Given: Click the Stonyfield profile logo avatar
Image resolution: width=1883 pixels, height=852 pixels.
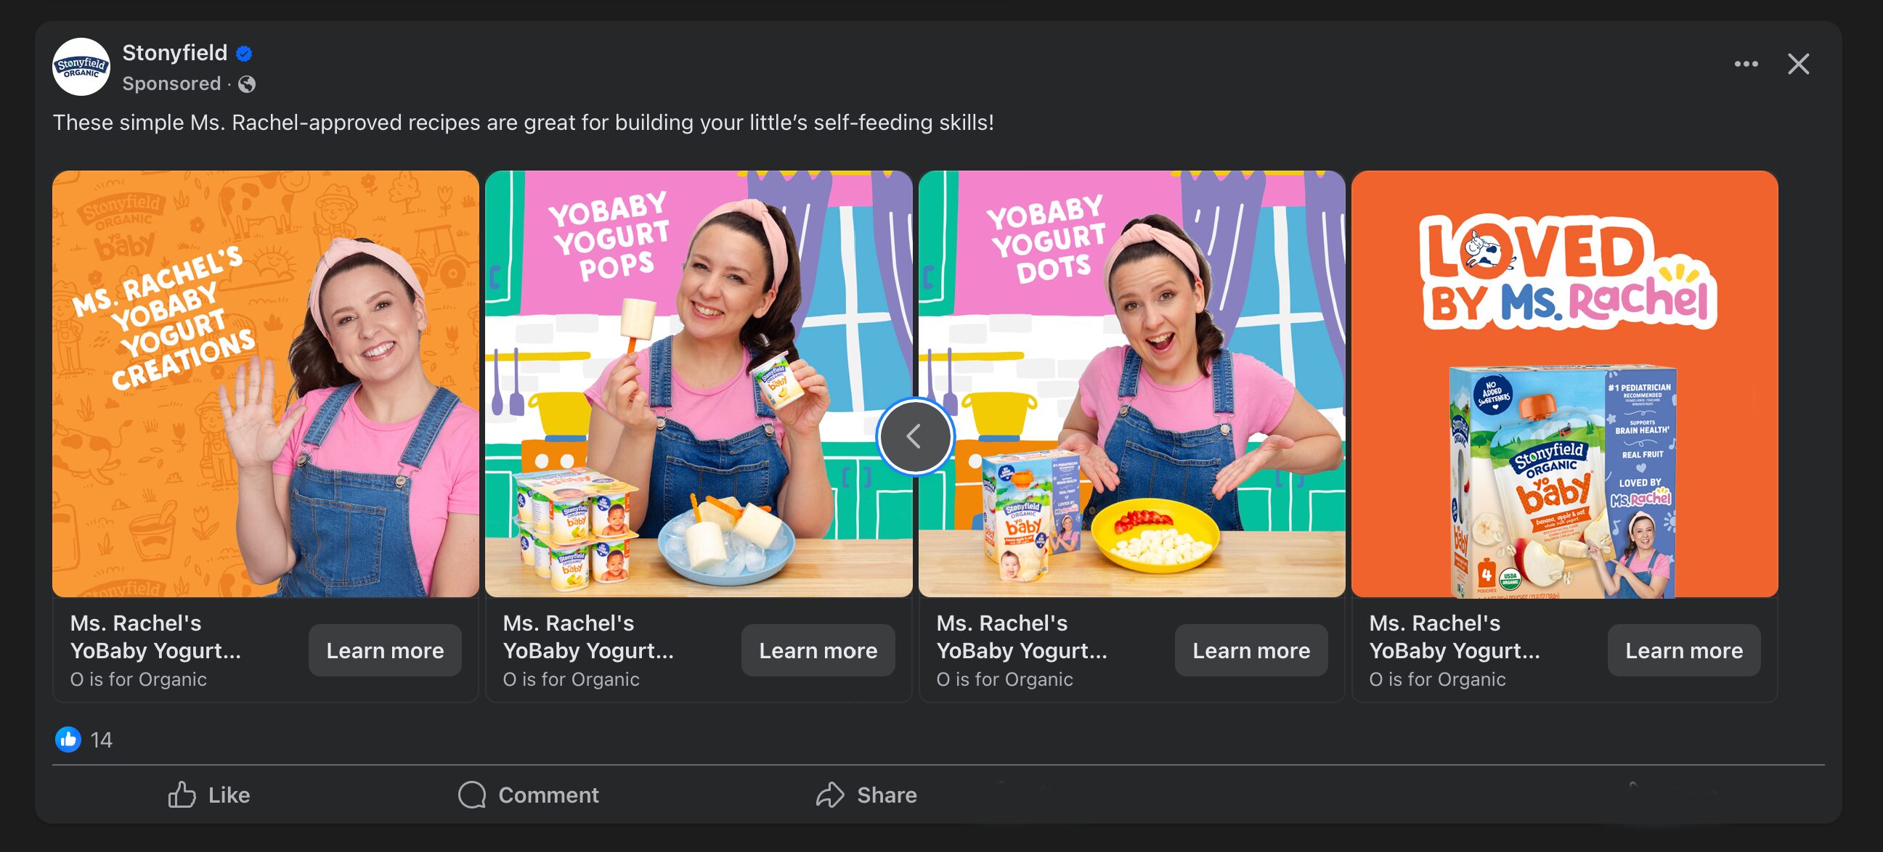Looking at the screenshot, I should [81, 67].
